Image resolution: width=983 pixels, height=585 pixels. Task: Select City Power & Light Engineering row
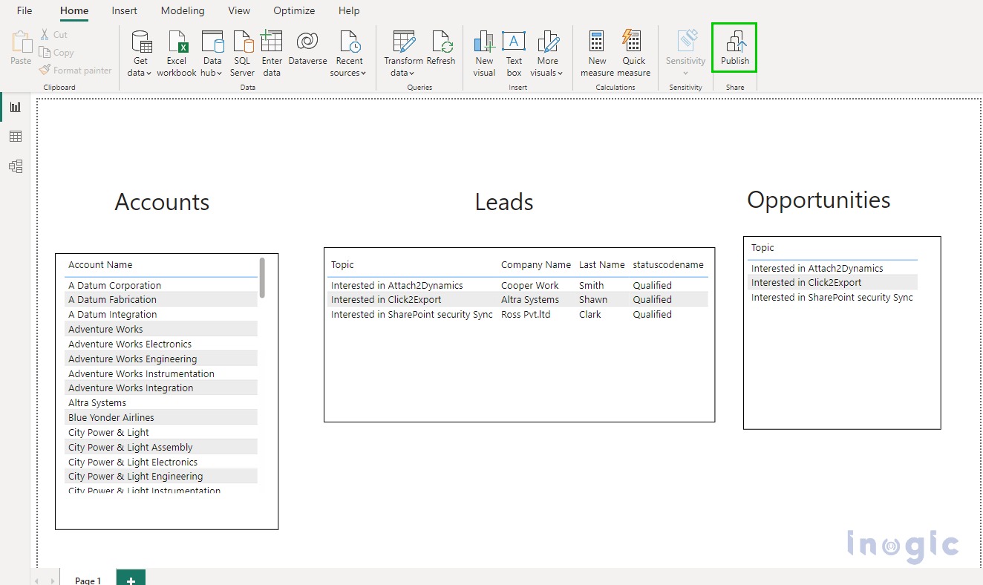pos(161,476)
